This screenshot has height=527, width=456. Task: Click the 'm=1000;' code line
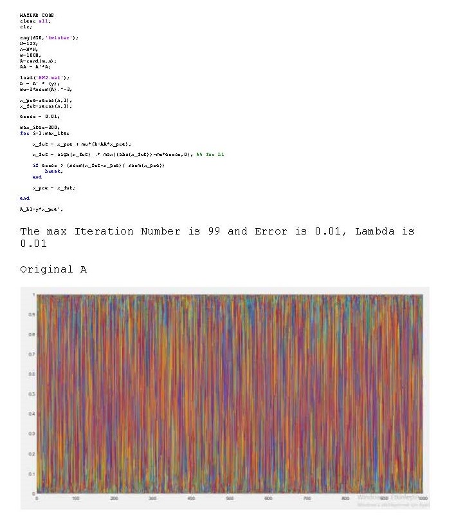point(32,55)
